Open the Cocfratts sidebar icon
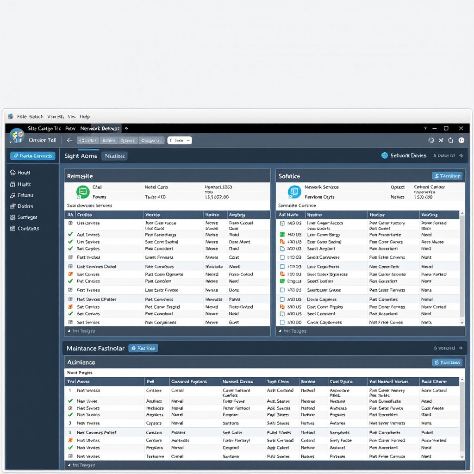This screenshot has width=474, height=474. [x=12, y=228]
